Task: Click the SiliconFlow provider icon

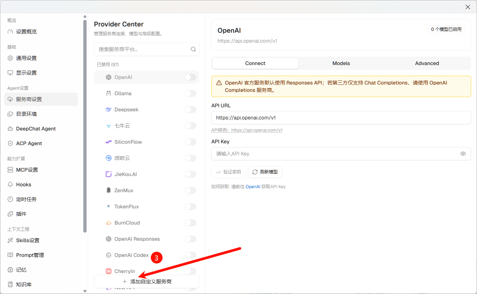Action: 109,142
